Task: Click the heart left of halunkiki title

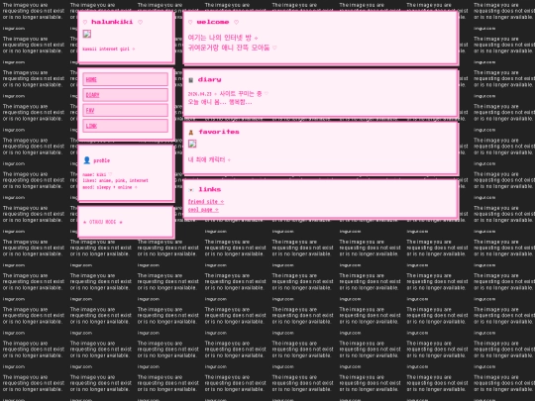Action: tap(85, 22)
